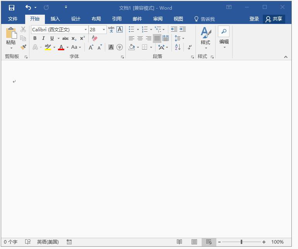Image resolution: width=298 pixels, height=249 pixels.
Task: Click the Increase Indent icon
Action: click(x=183, y=29)
